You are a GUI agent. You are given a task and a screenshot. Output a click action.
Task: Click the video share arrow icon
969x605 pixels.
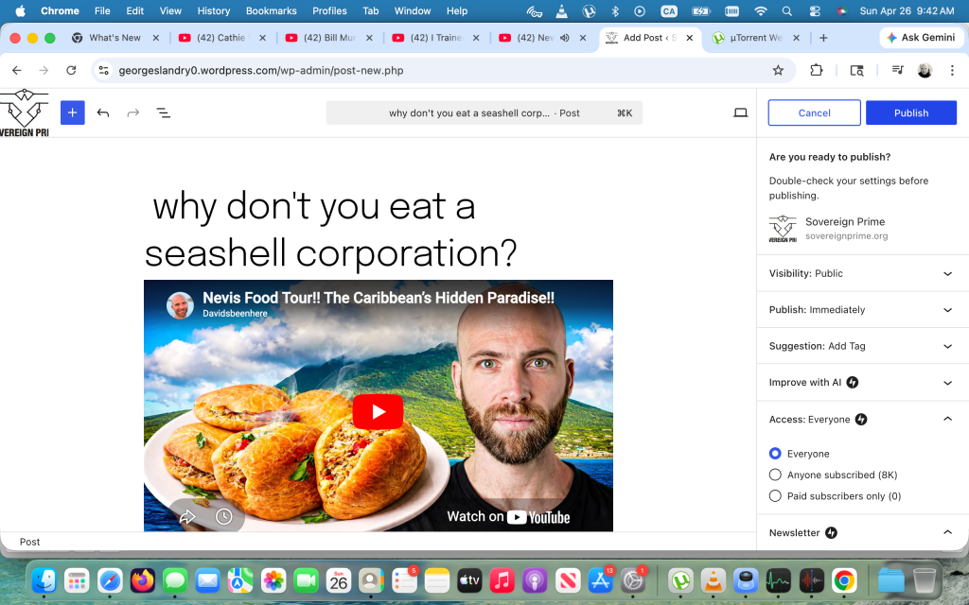point(187,516)
